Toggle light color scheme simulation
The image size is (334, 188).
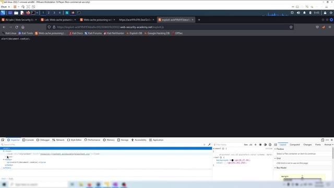tap(260, 145)
